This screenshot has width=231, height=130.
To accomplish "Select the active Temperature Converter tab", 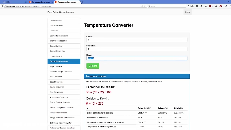I will coord(67,2).
